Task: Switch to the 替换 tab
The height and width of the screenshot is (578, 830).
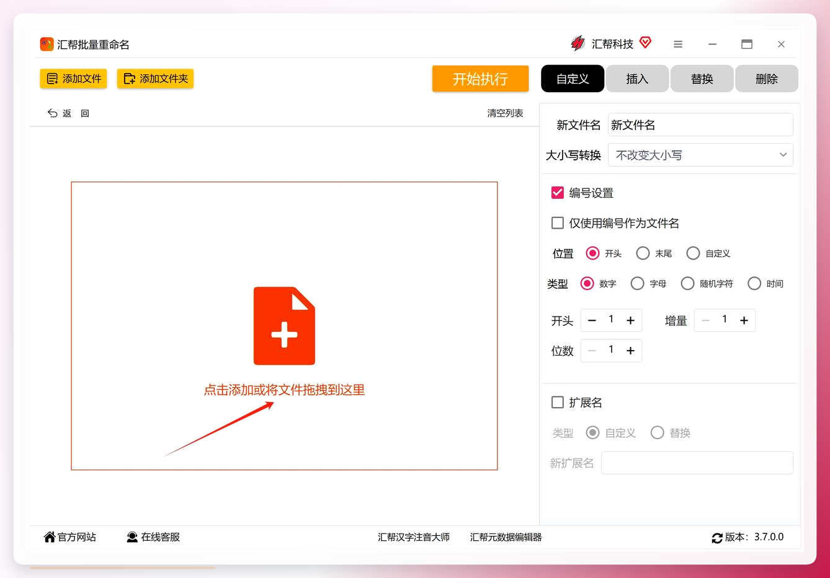Action: [702, 79]
